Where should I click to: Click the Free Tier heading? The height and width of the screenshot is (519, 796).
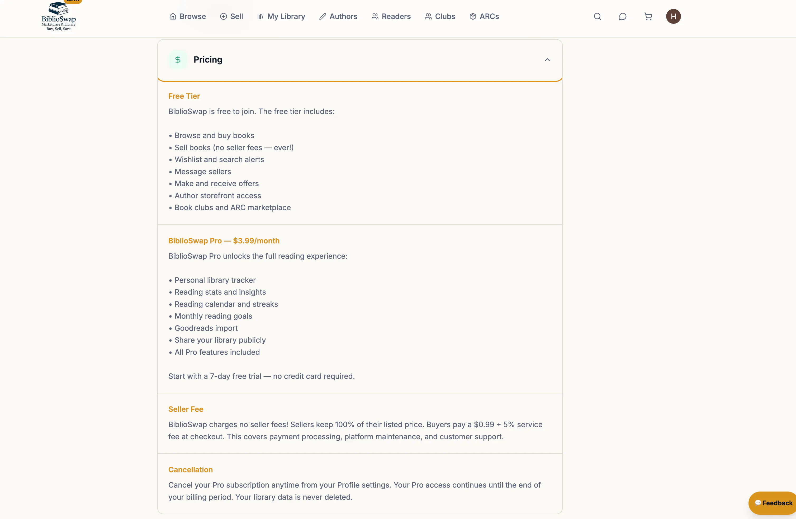pos(184,96)
